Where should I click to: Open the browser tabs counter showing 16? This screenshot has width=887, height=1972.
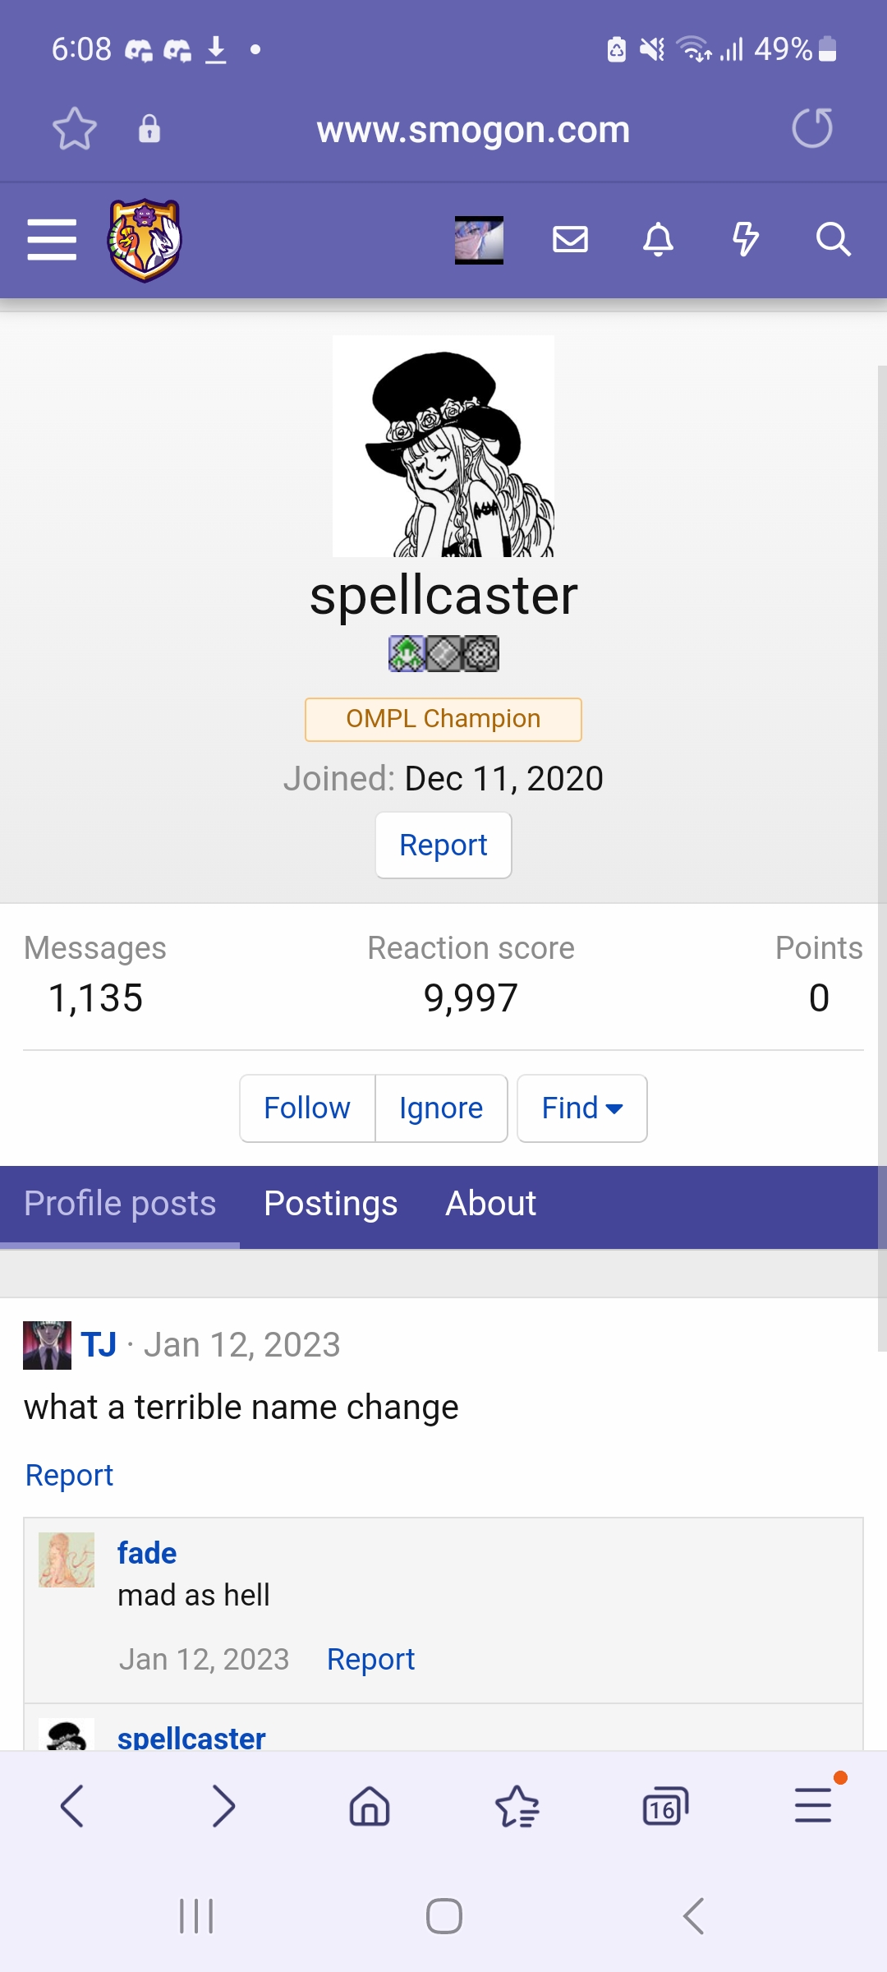[664, 1807]
